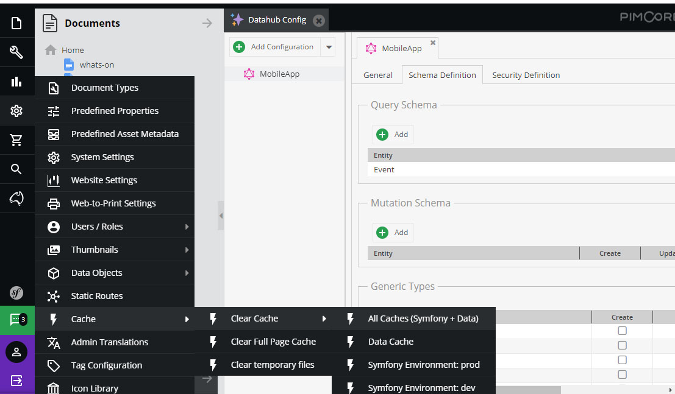Viewport: 675px width, 394px height.
Task: Activate the Datahub Config tab
Action: point(276,19)
